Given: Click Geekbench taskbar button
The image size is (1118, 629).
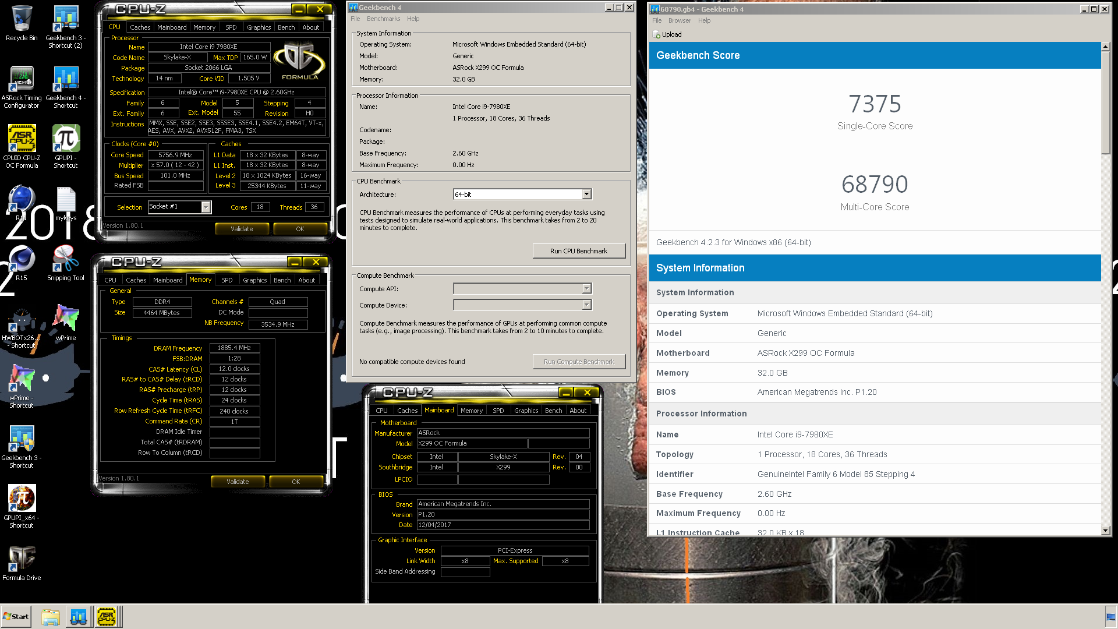Looking at the screenshot, I should click(79, 617).
